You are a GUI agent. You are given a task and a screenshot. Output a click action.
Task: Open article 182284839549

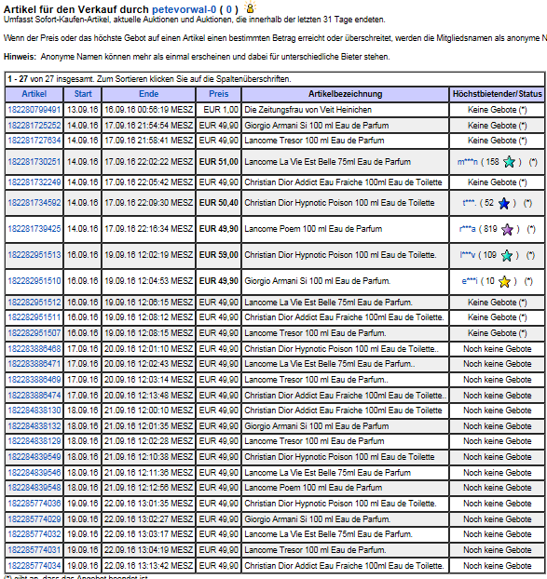[34, 457]
